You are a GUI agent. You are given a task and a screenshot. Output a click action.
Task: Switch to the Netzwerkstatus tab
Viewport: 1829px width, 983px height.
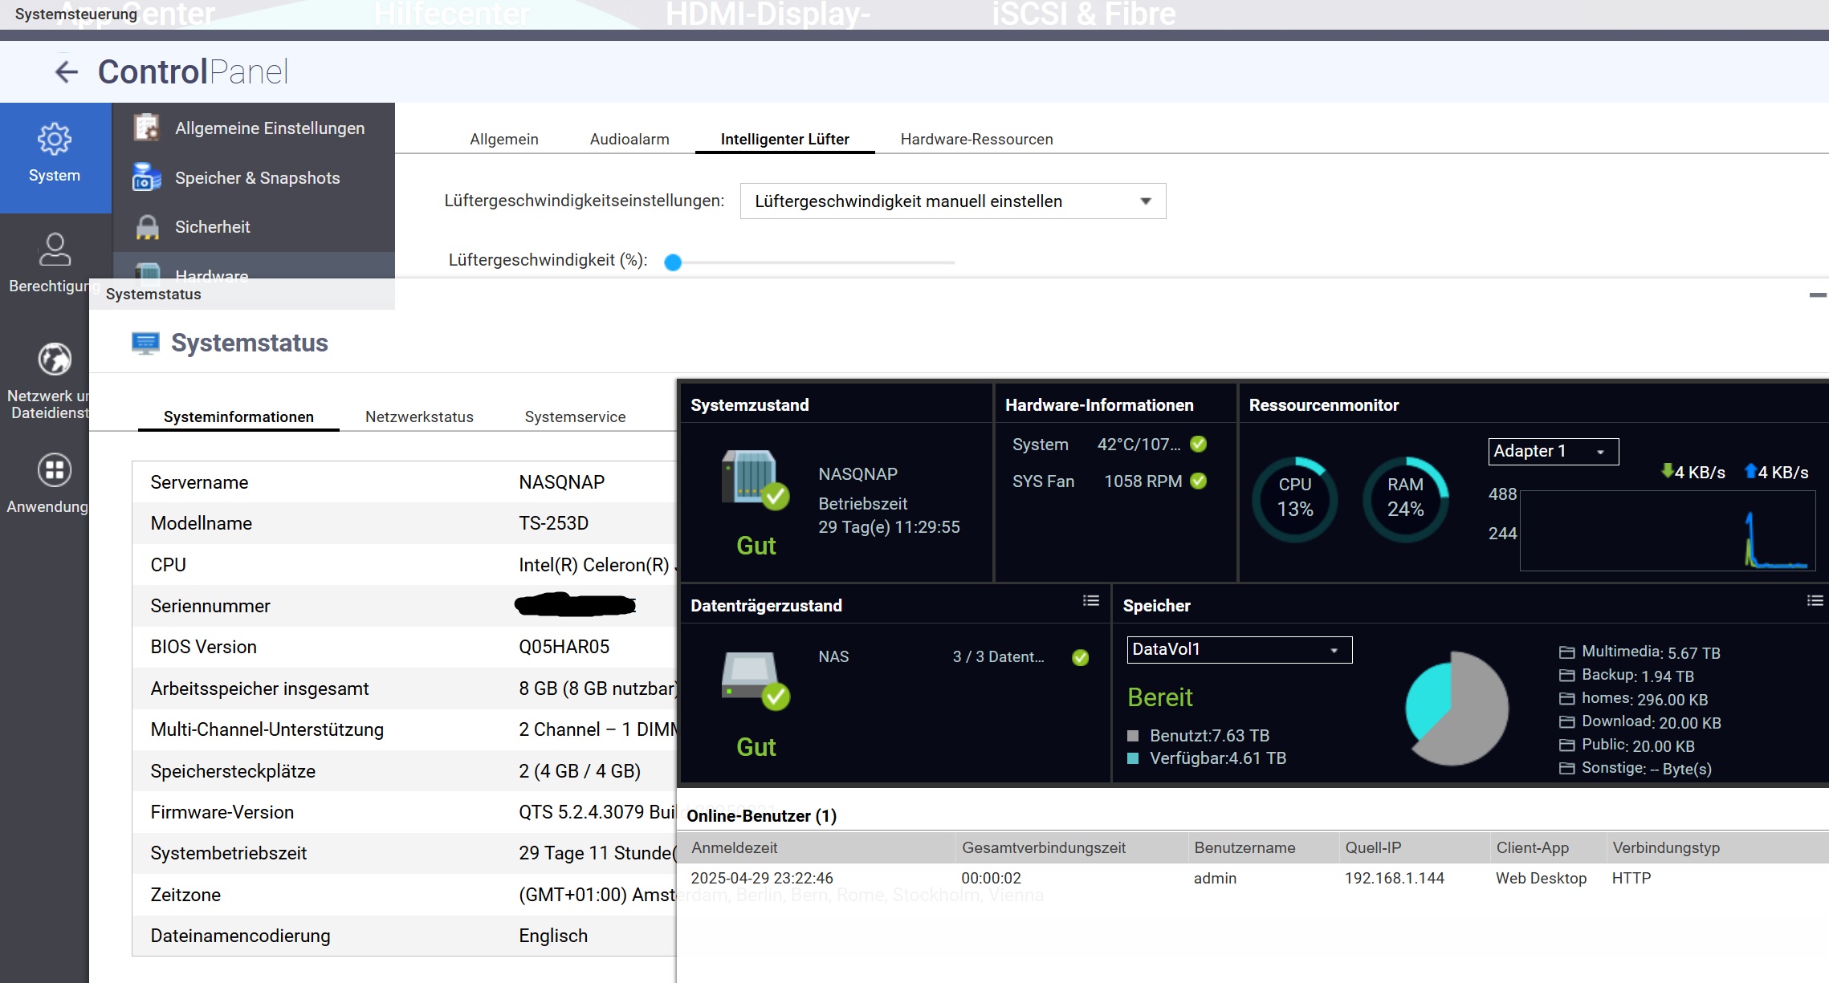419,417
